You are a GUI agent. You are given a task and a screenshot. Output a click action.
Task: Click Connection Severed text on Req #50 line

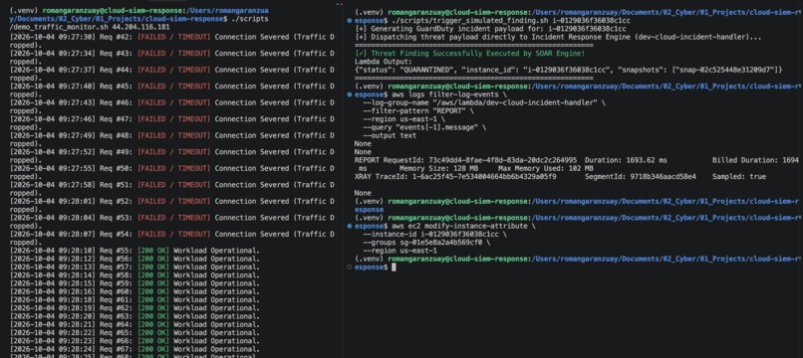(x=251, y=168)
